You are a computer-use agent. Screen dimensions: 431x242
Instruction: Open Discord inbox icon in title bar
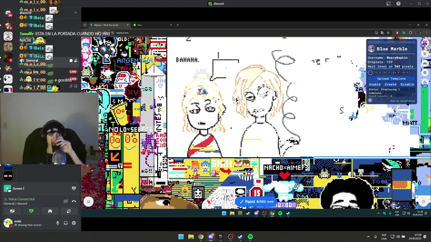389,4
